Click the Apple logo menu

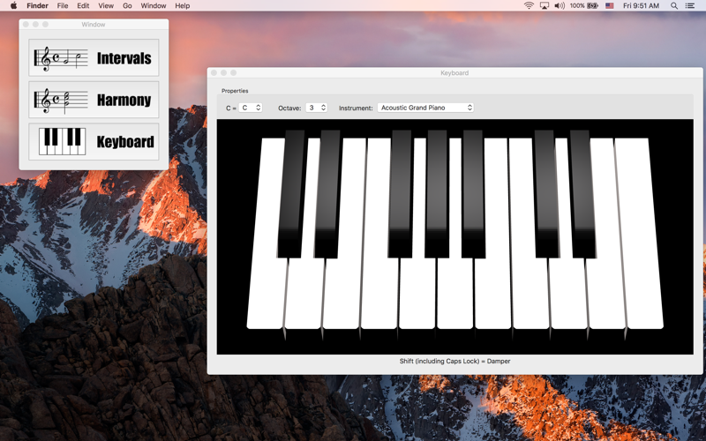coord(13,5)
